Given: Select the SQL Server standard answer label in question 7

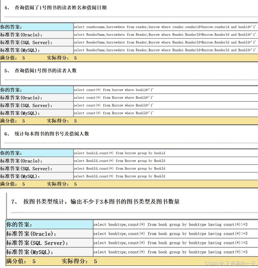Looking at the screenshot, I should point(37,243).
